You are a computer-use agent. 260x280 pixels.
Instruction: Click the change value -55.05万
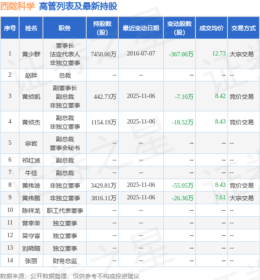182,186
